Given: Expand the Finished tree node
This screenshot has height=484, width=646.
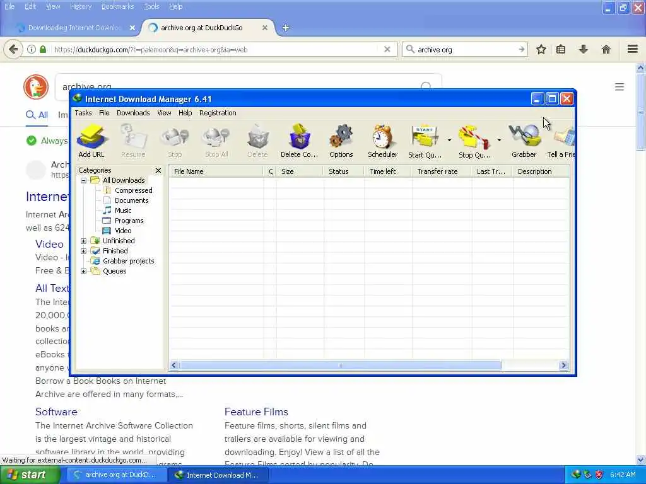Looking at the screenshot, I should pos(84,251).
